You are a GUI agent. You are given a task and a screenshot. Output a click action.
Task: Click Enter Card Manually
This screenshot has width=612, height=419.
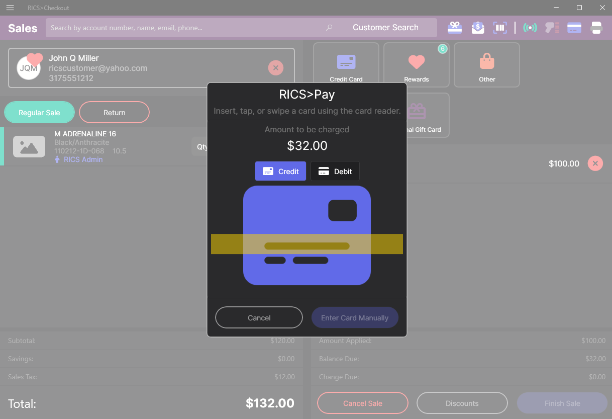point(355,317)
